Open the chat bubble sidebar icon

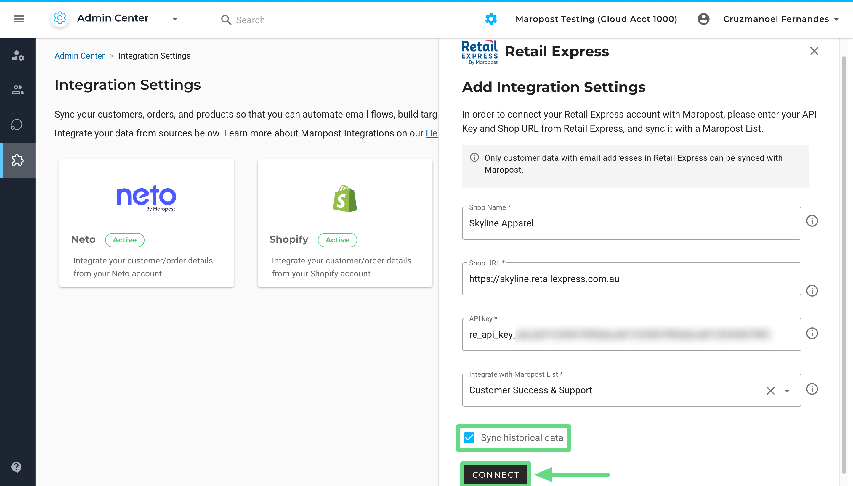(x=17, y=125)
